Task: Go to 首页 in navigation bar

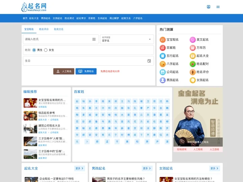Action: [x=25, y=18]
